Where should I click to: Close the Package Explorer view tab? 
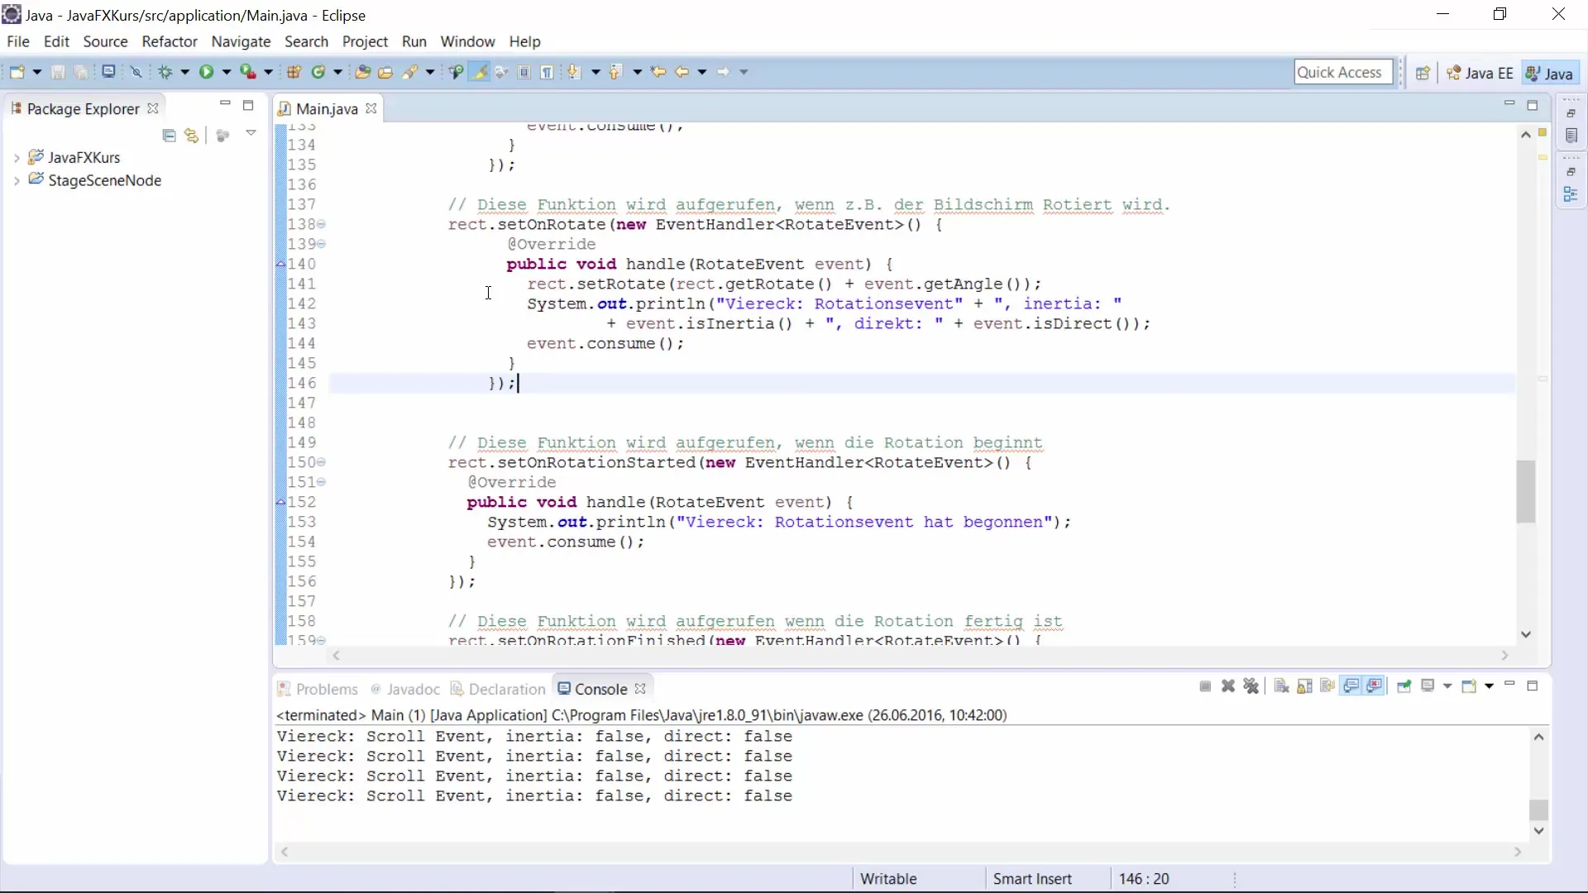coord(152,108)
